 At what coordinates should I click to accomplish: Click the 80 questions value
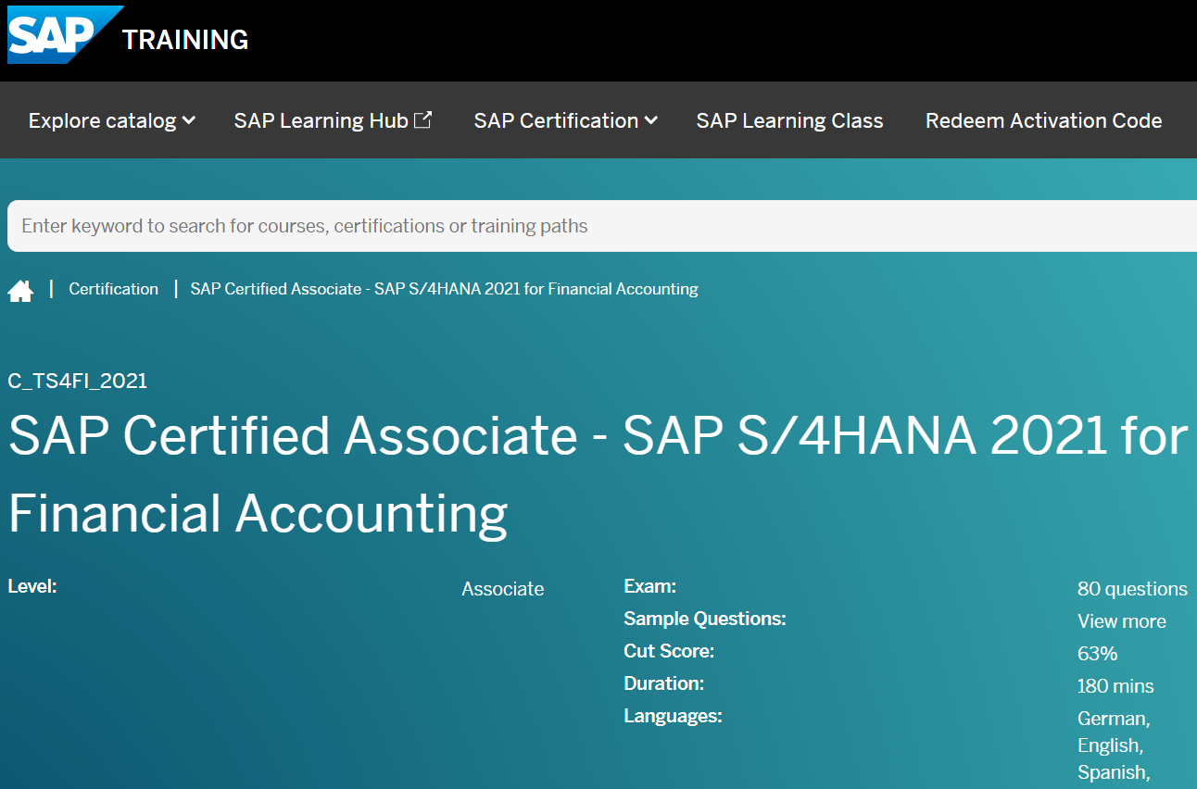coord(1132,589)
